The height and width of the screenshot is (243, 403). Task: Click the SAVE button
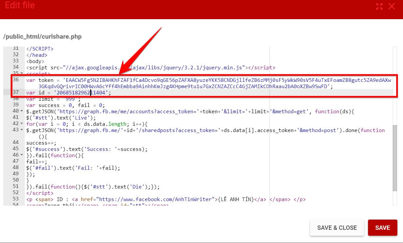tap(383, 228)
